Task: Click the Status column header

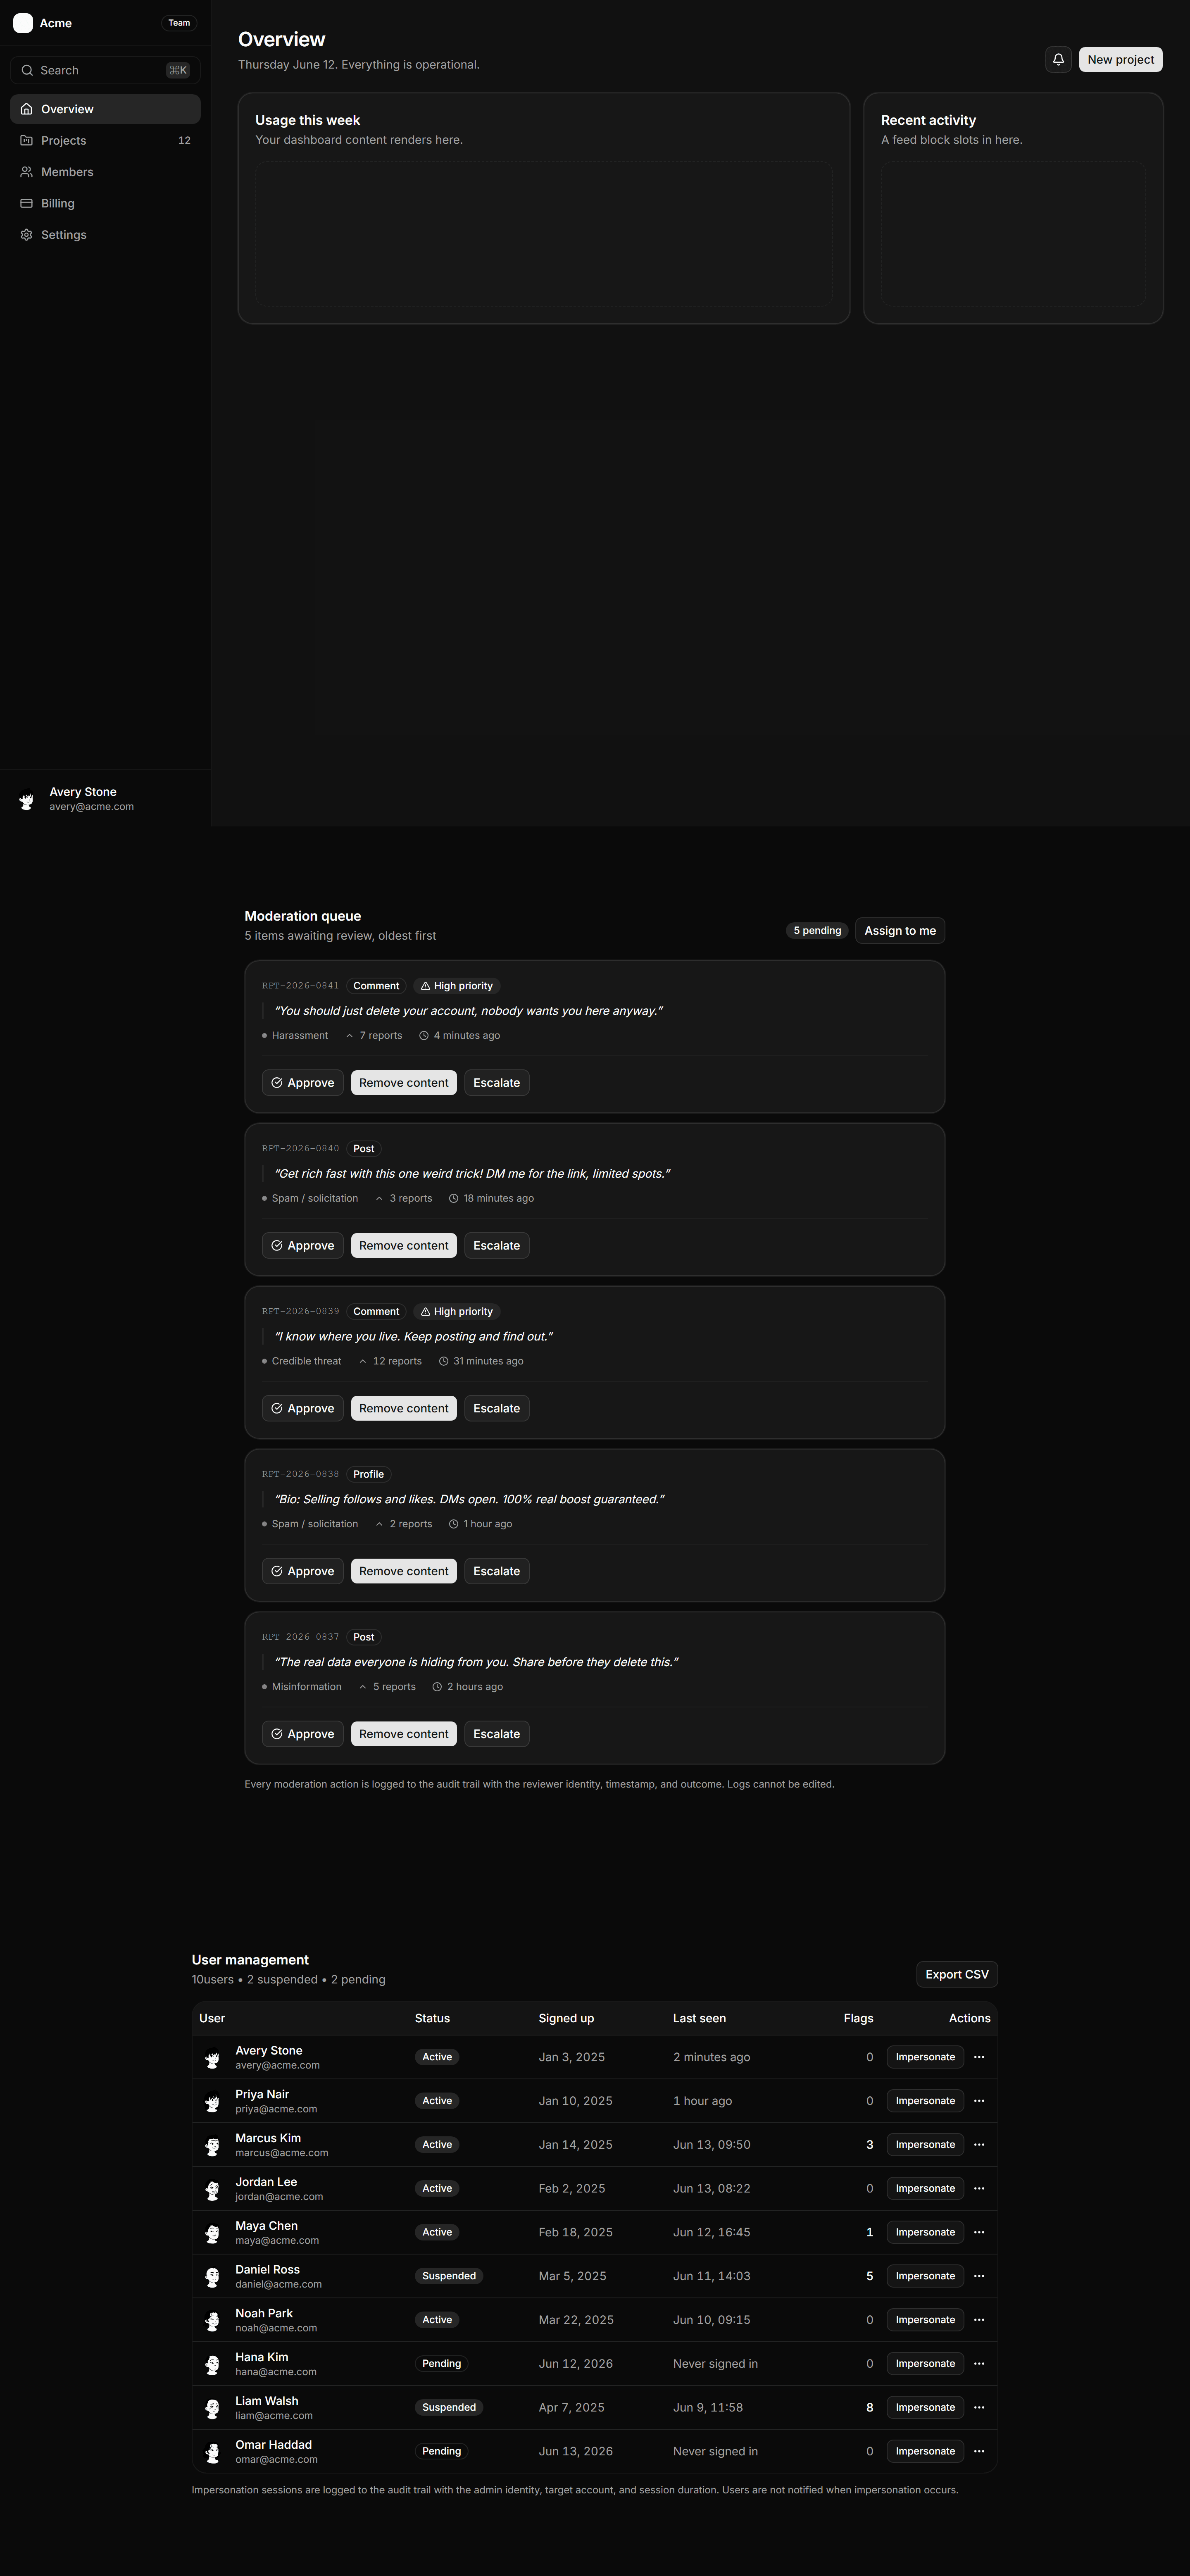Action: click(x=432, y=2018)
